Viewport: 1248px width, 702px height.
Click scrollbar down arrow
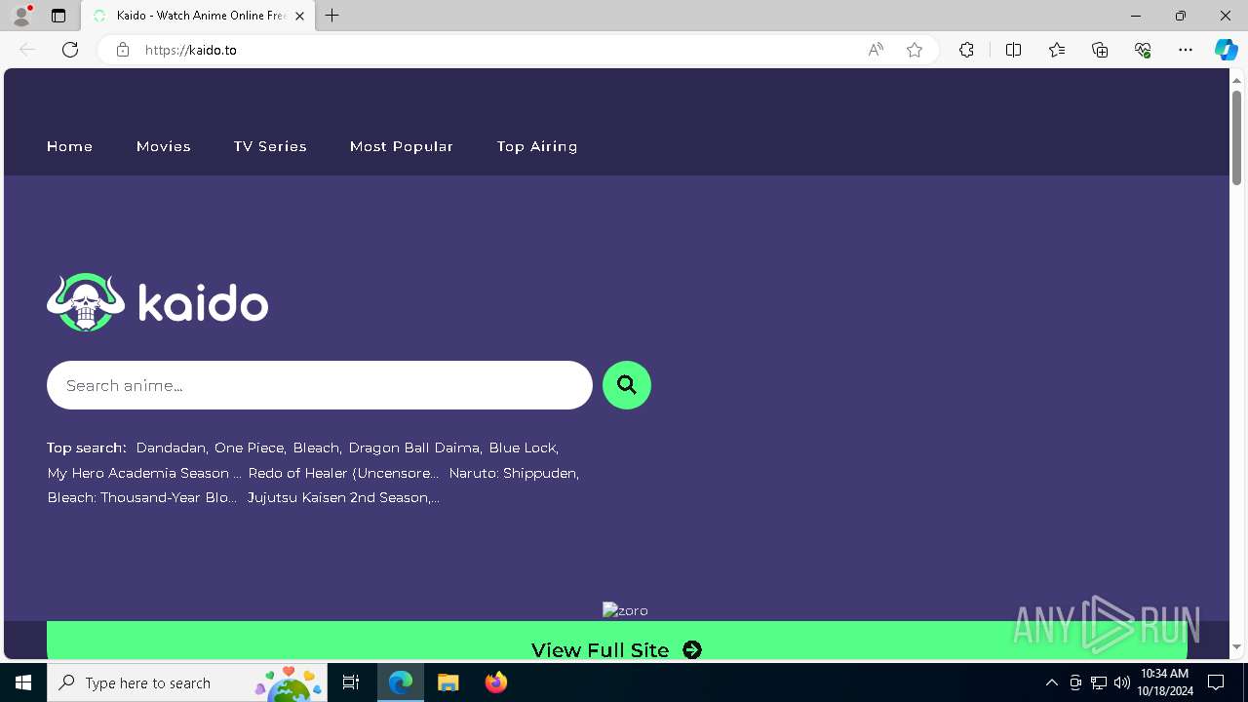[x=1236, y=647]
